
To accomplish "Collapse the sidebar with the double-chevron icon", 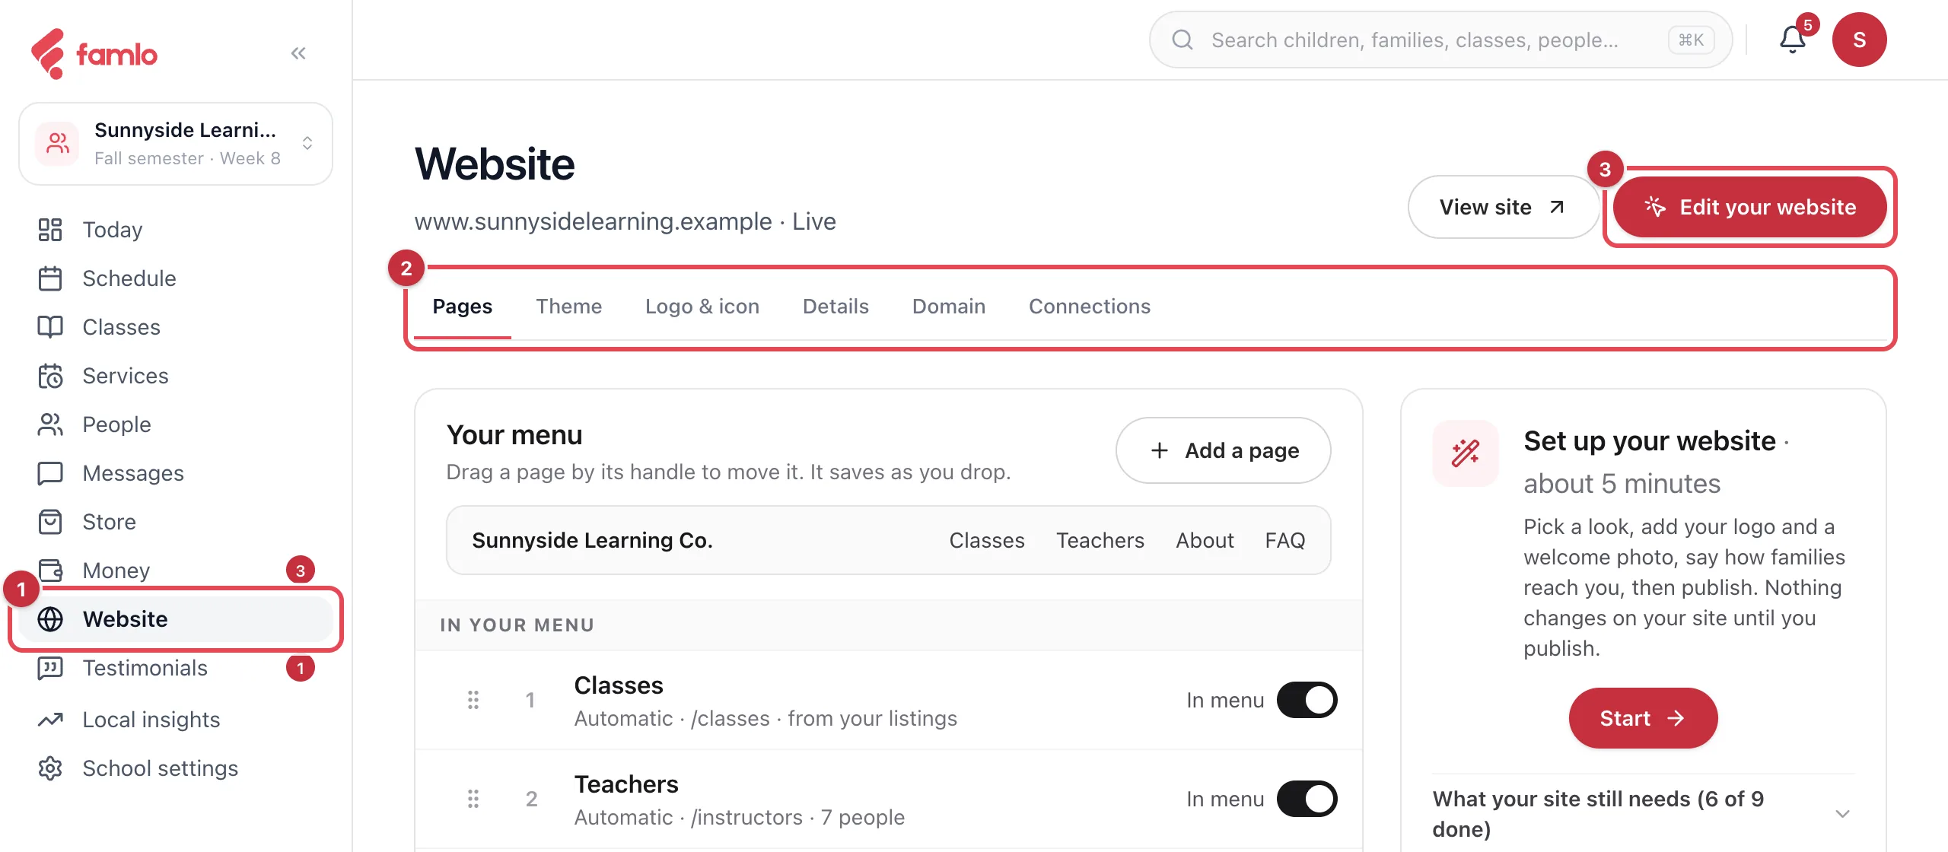I will (298, 53).
